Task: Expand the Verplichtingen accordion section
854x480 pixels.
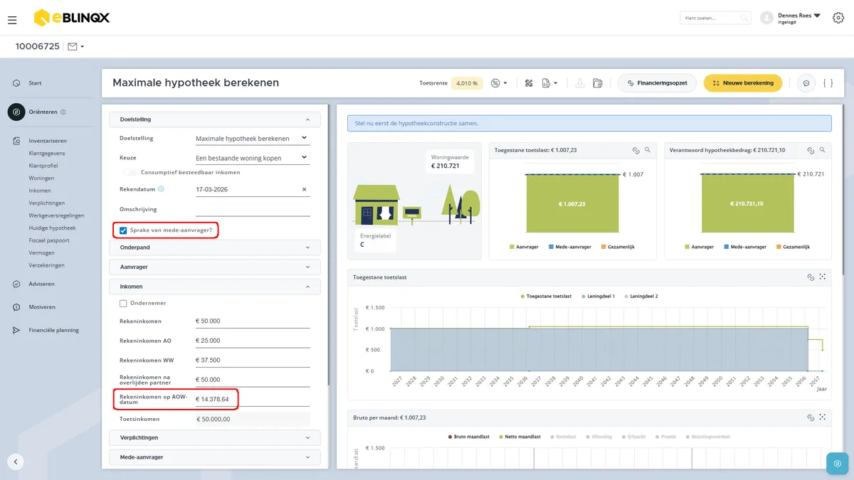Action: [215, 437]
